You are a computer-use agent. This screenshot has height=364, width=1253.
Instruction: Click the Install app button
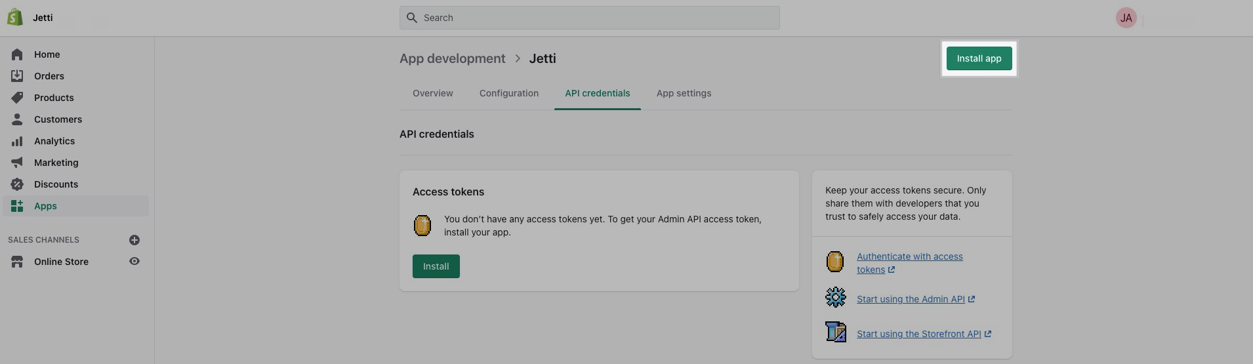(979, 58)
